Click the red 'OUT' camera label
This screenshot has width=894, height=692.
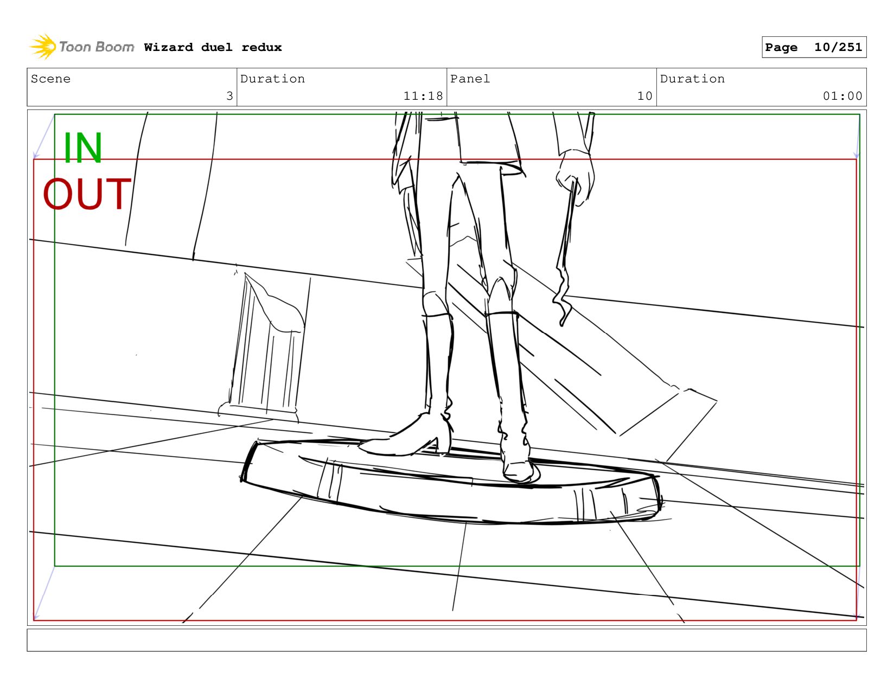(x=87, y=194)
